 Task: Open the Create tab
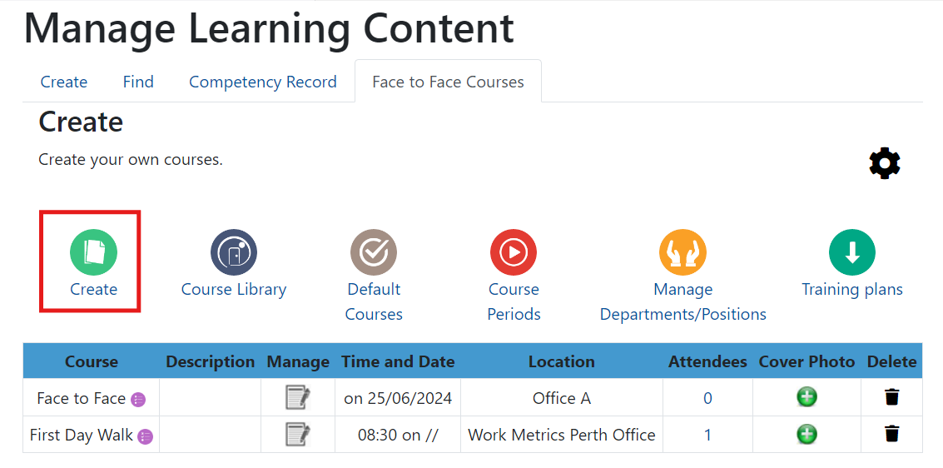coord(64,82)
